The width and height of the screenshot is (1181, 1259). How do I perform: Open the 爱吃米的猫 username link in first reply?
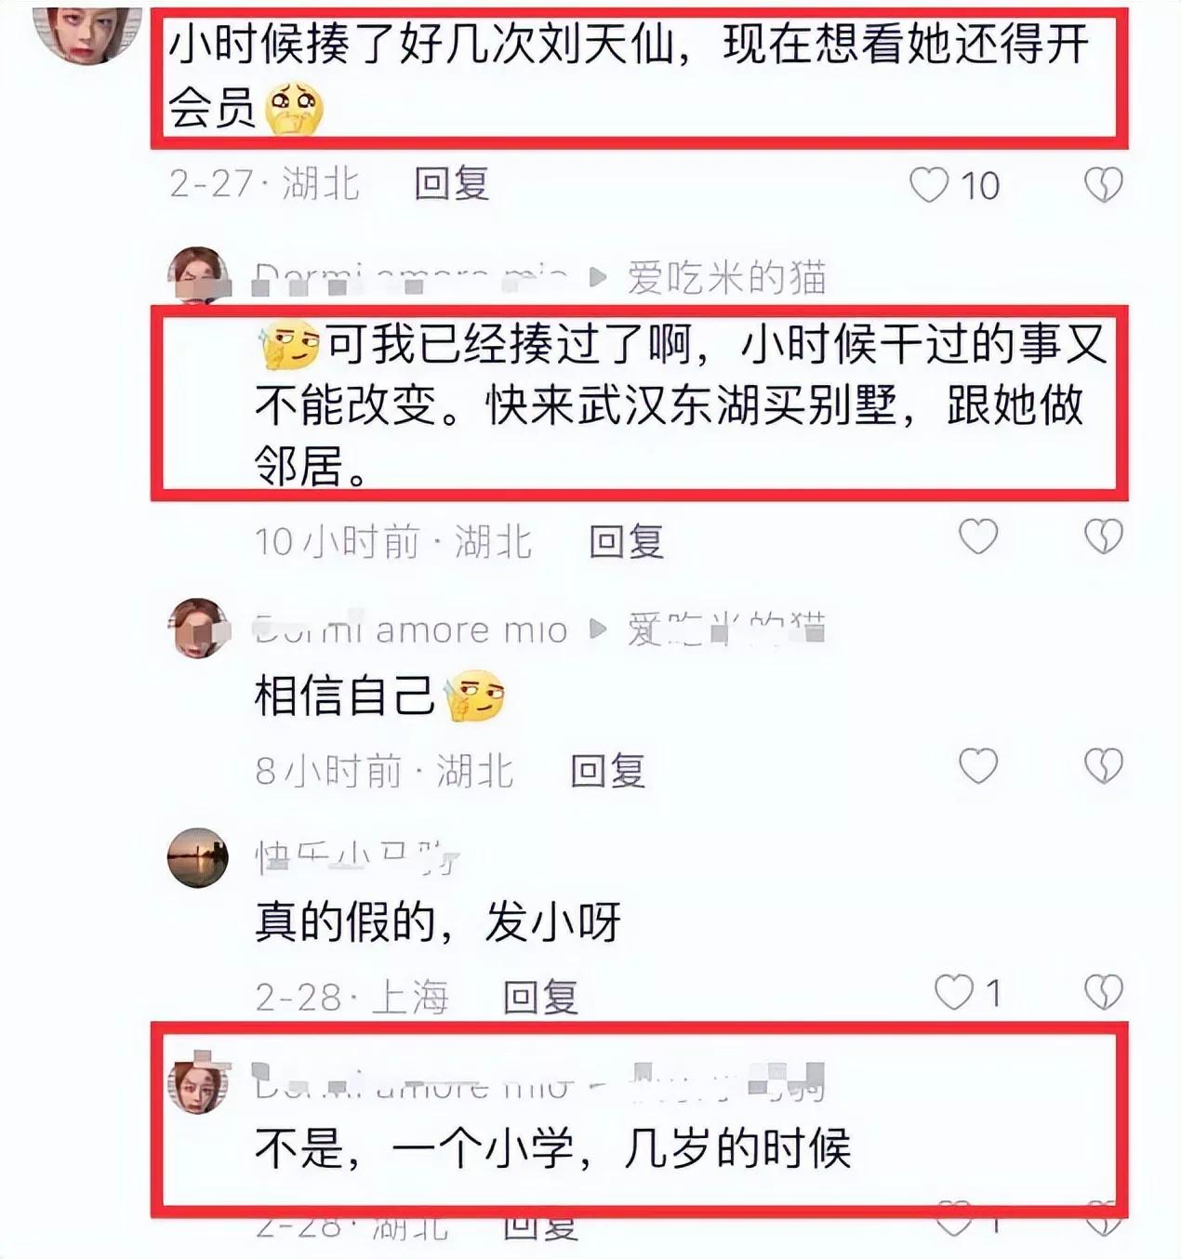(726, 277)
